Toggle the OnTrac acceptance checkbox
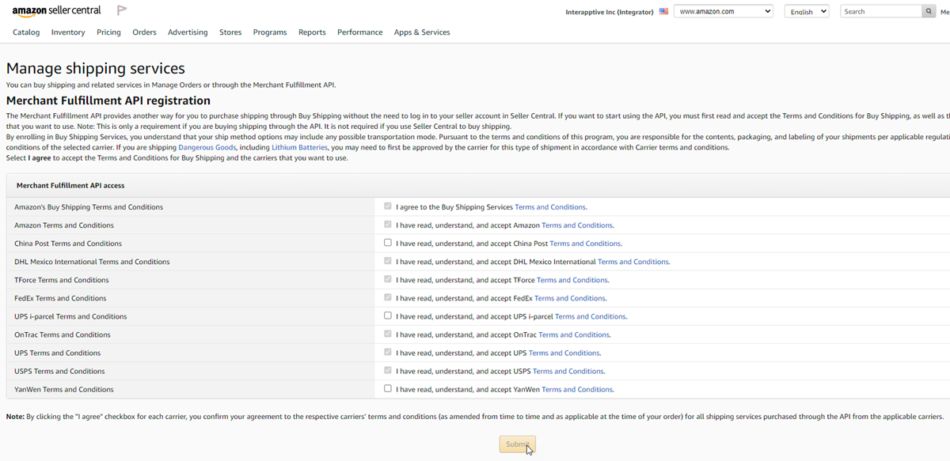The width and height of the screenshot is (950, 461). (x=388, y=334)
